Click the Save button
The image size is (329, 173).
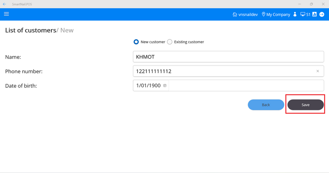[x=305, y=105]
